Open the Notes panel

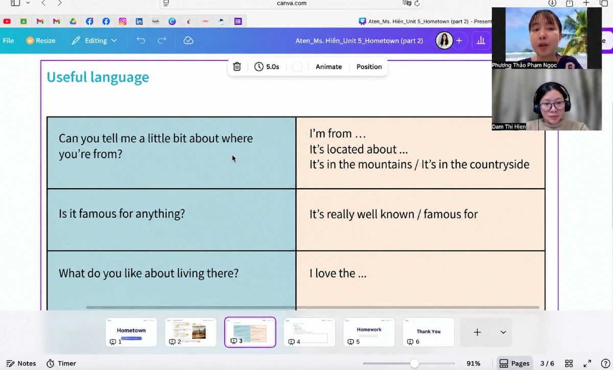click(x=21, y=363)
